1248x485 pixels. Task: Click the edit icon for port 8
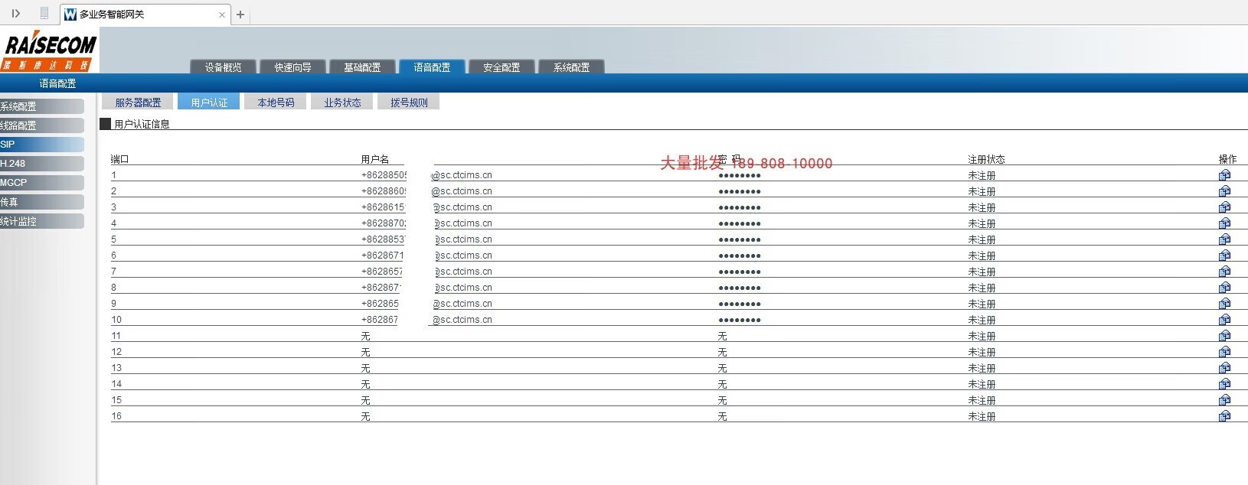pyautogui.click(x=1224, y=288)
